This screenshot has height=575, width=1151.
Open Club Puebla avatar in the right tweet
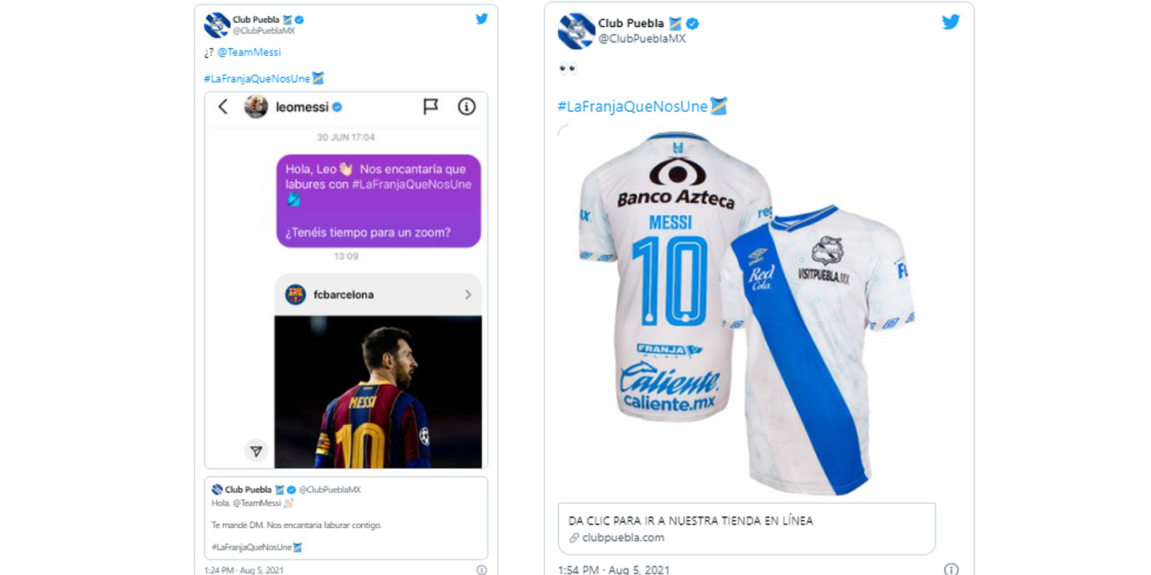(575, 30)
